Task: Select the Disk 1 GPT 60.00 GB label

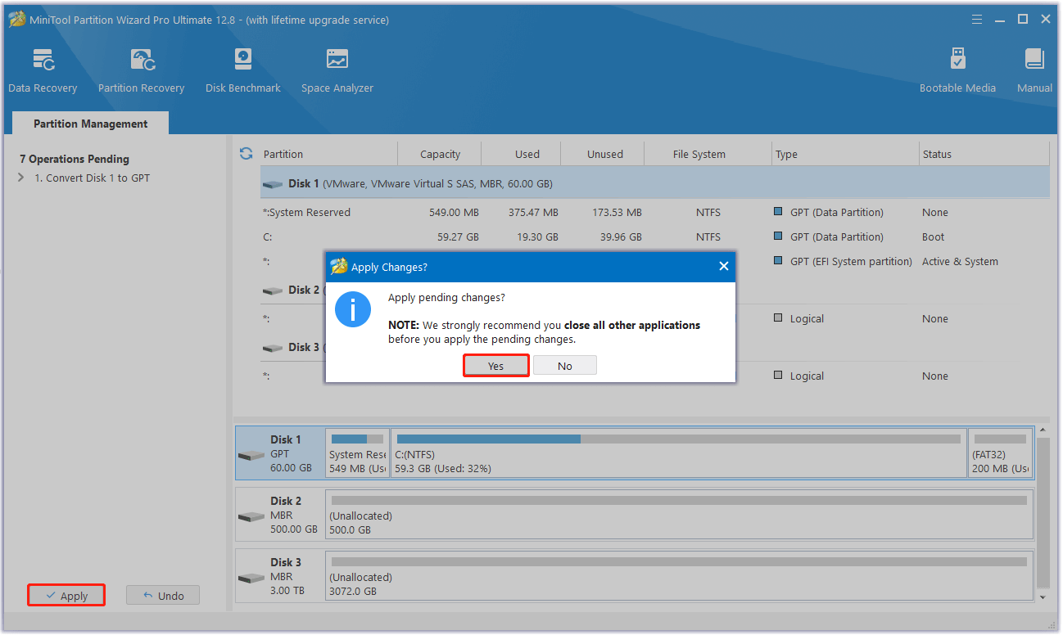Action: [x=292, y=454]
